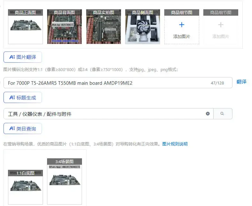
Task: Open the 商品侧面图 cooler fan image
Action: 142,27
